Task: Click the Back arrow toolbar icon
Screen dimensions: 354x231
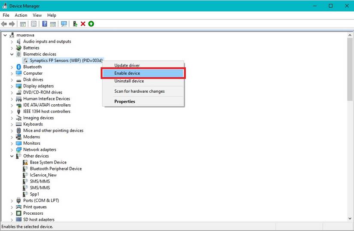Action: (x=4, y=24)
